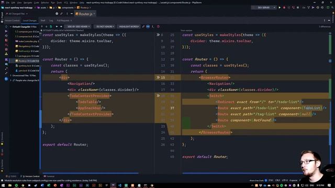The width and height of the screenshot is (335, 188).
Task: Click collapse unchanged fragments icon
Action: point(143,27)
